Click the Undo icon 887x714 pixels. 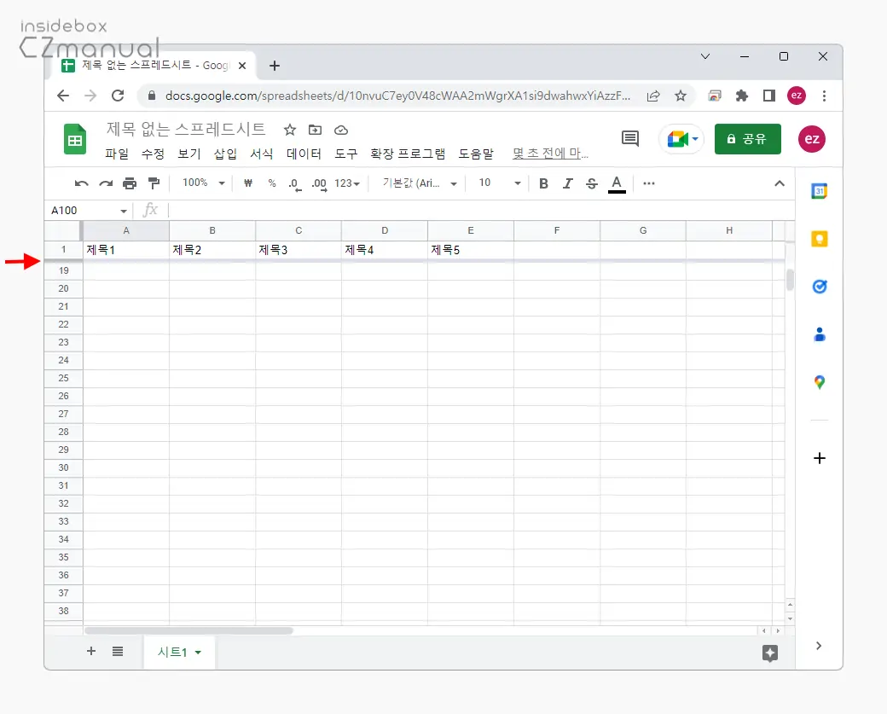tap(80, 183)
